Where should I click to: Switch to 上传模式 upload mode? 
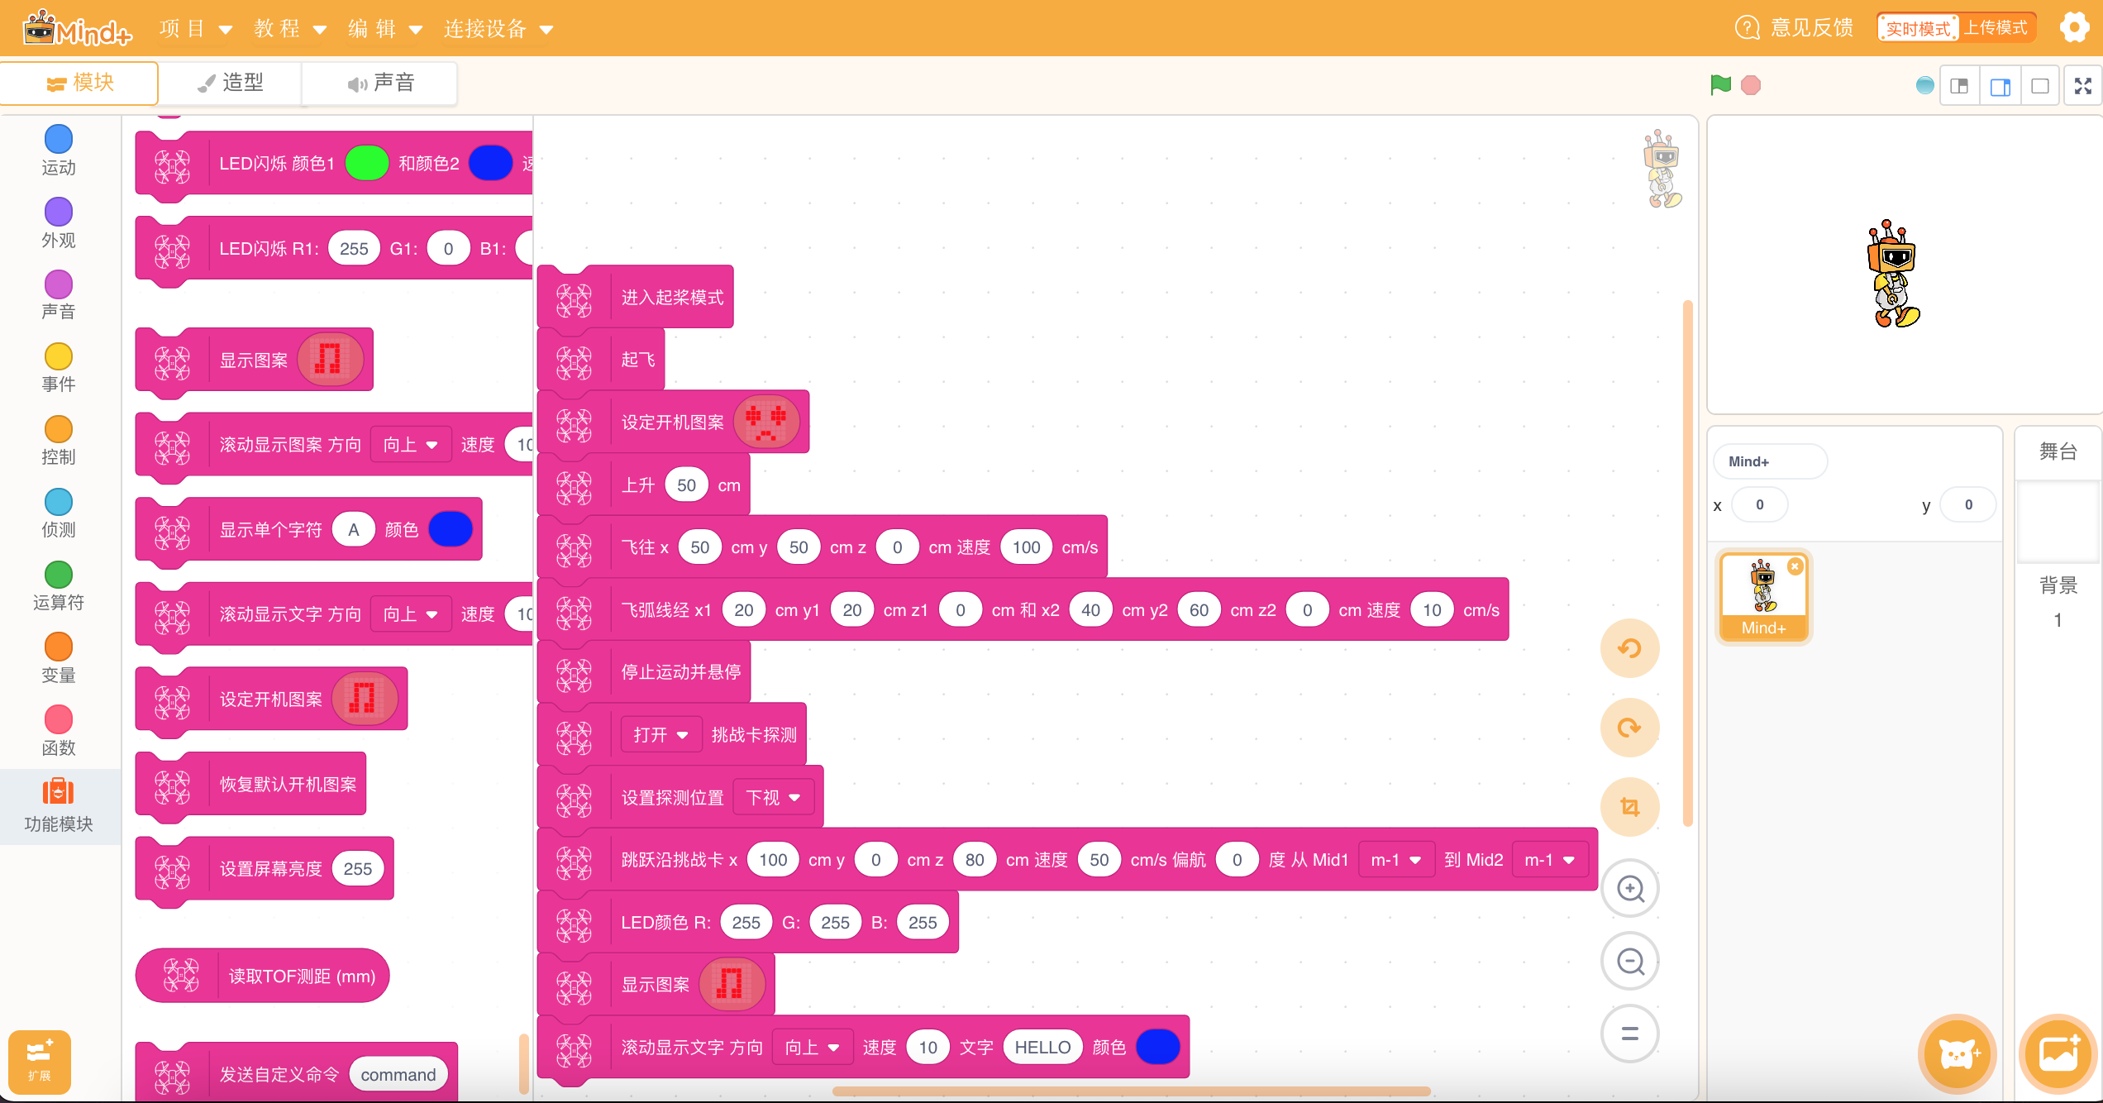pyautogui.click(x=1996, y=28)
